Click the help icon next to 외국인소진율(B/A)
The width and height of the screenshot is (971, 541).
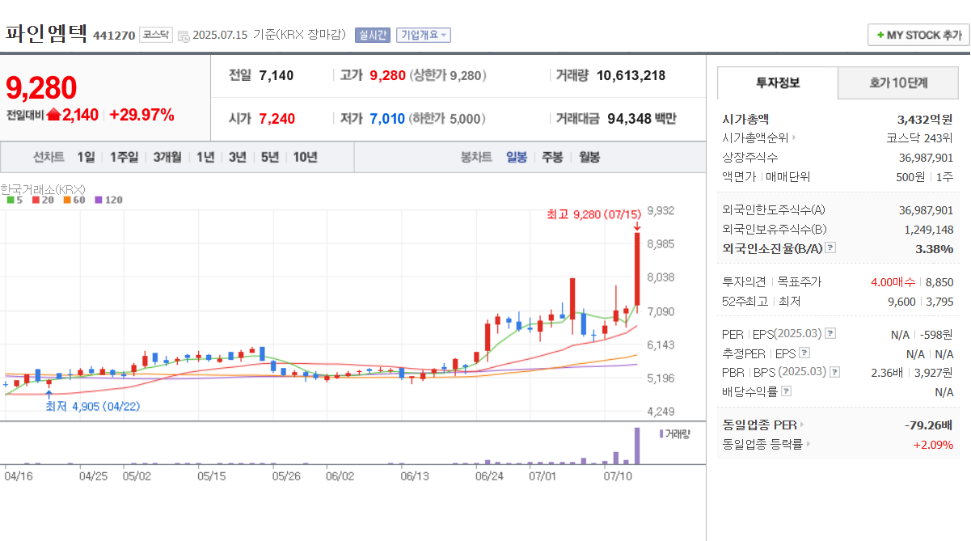(x=830, y=248)
